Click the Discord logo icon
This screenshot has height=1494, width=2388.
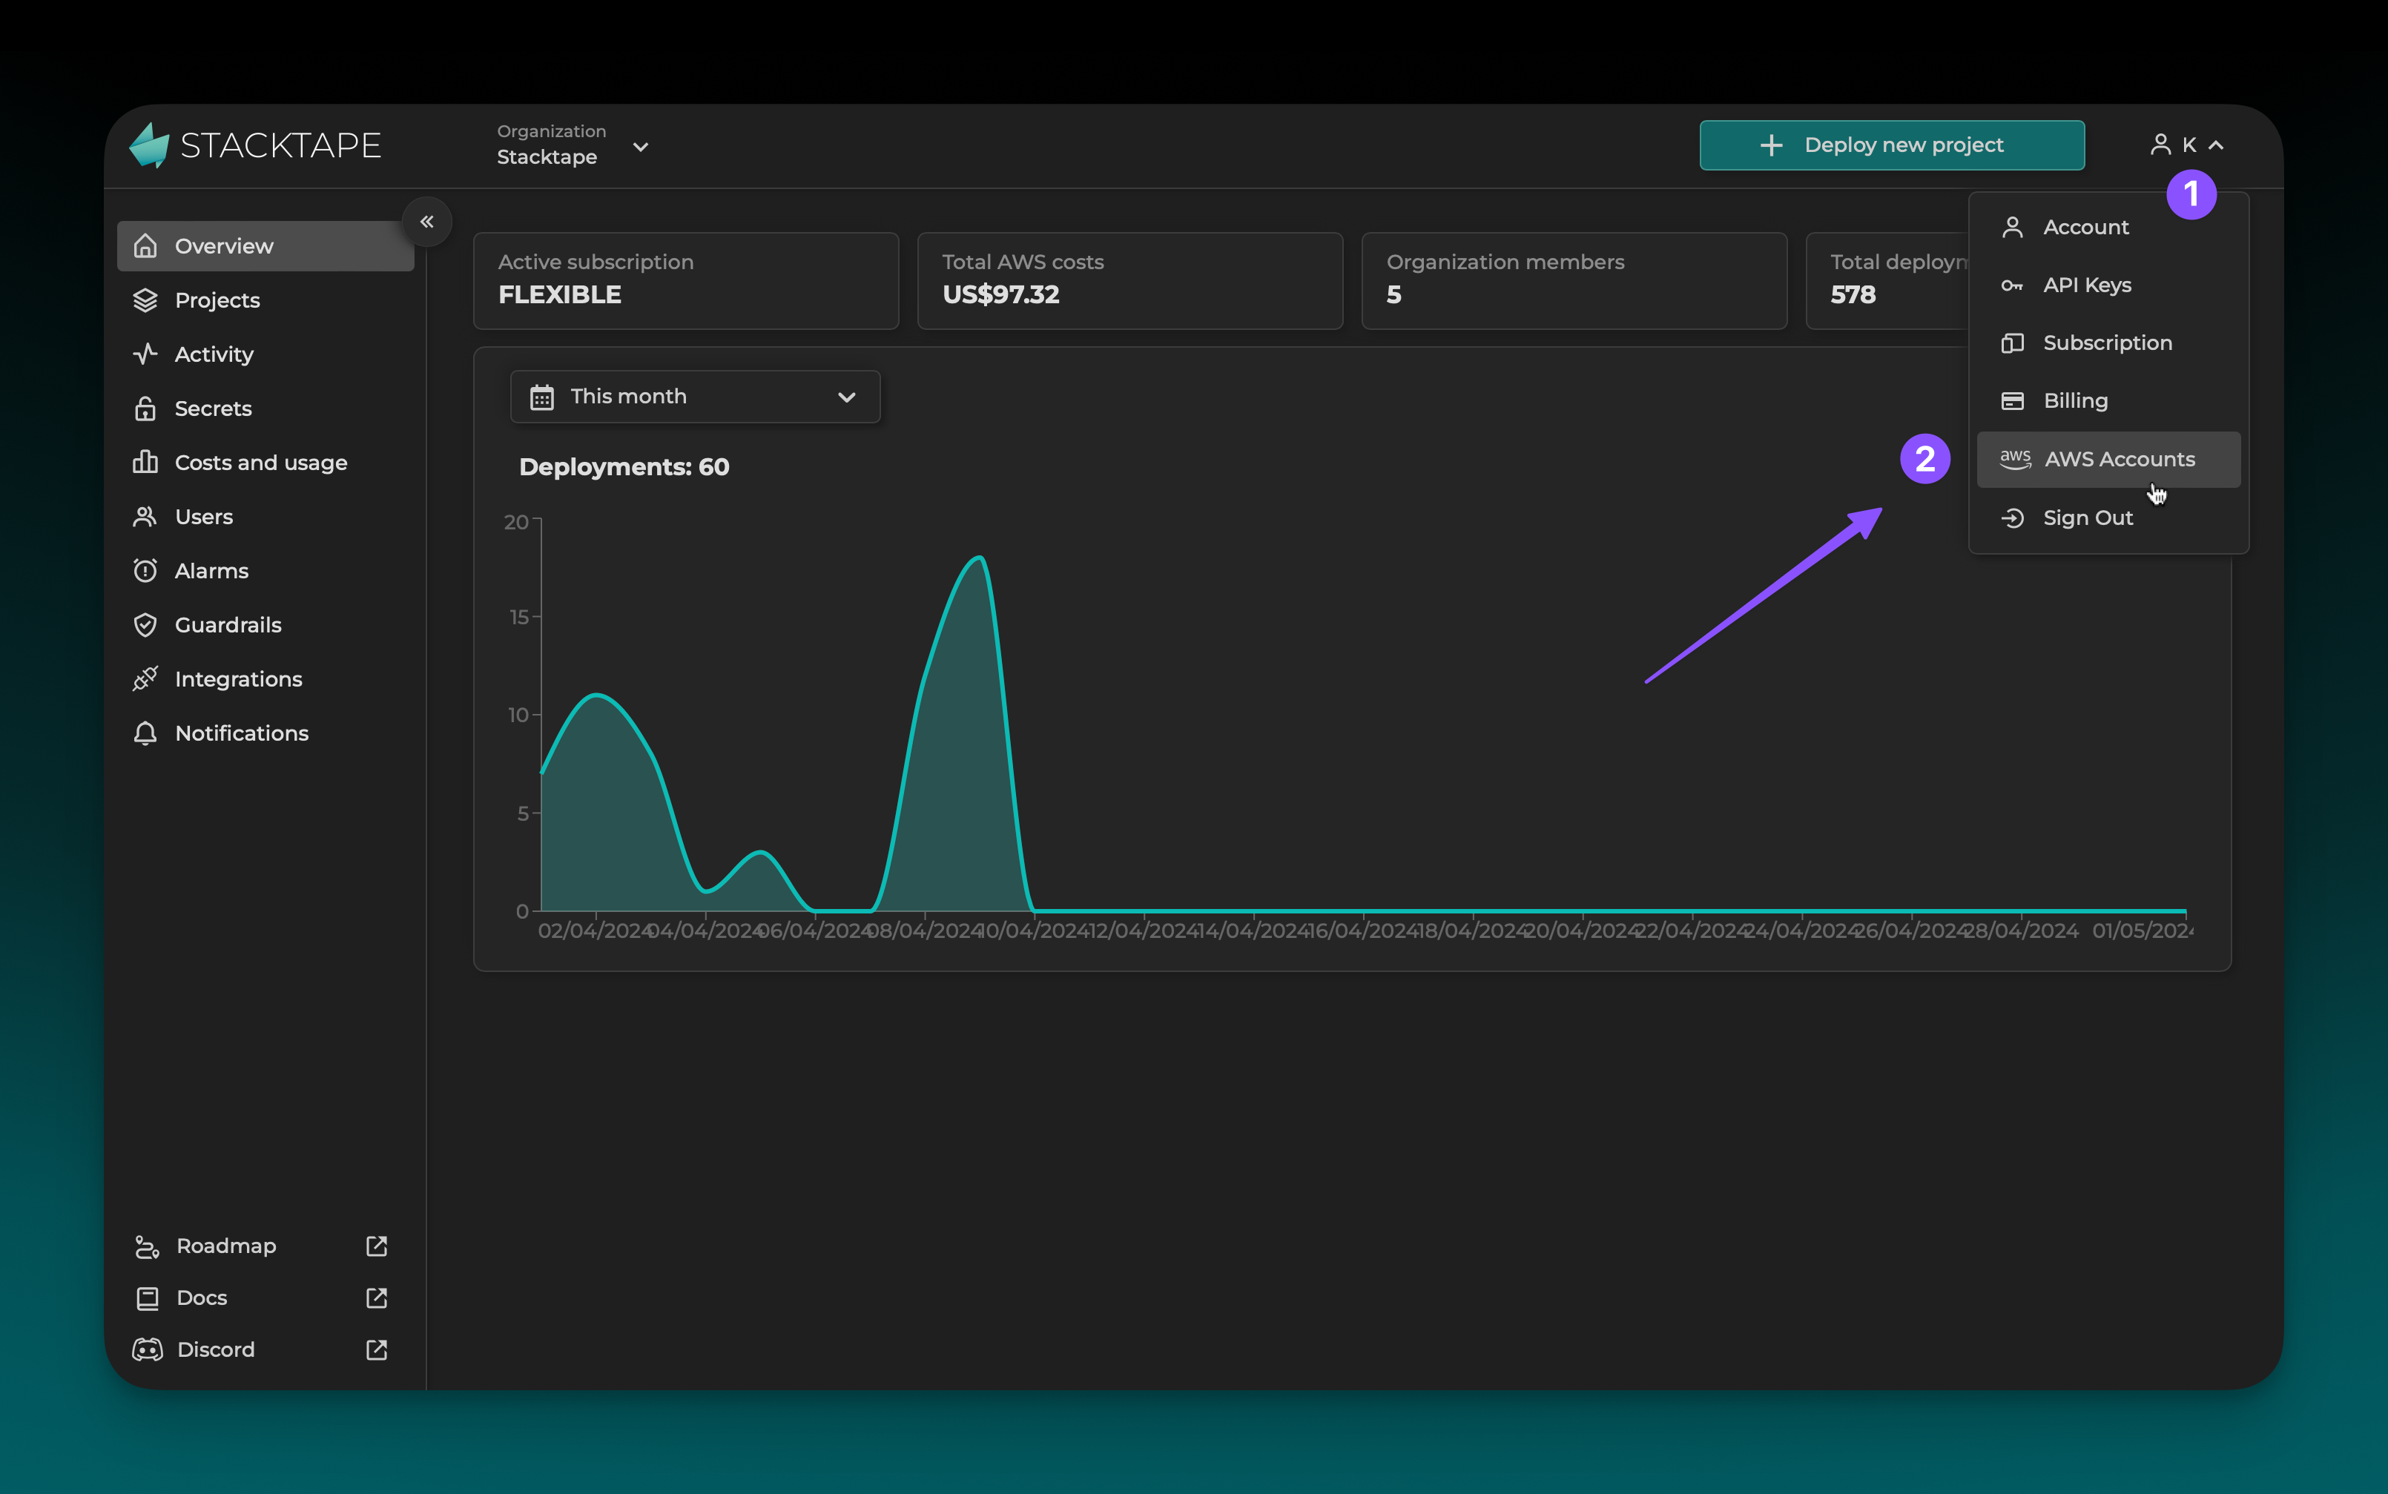click(148, 1349)
